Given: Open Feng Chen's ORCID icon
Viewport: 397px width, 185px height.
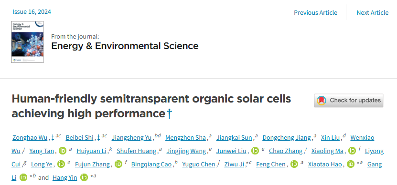Looking at the screenshot, I should tap(294, 164).
